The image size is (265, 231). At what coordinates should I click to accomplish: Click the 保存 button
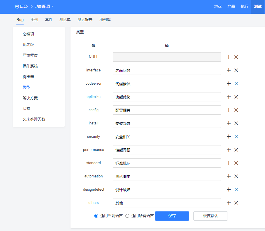[172, 216]
